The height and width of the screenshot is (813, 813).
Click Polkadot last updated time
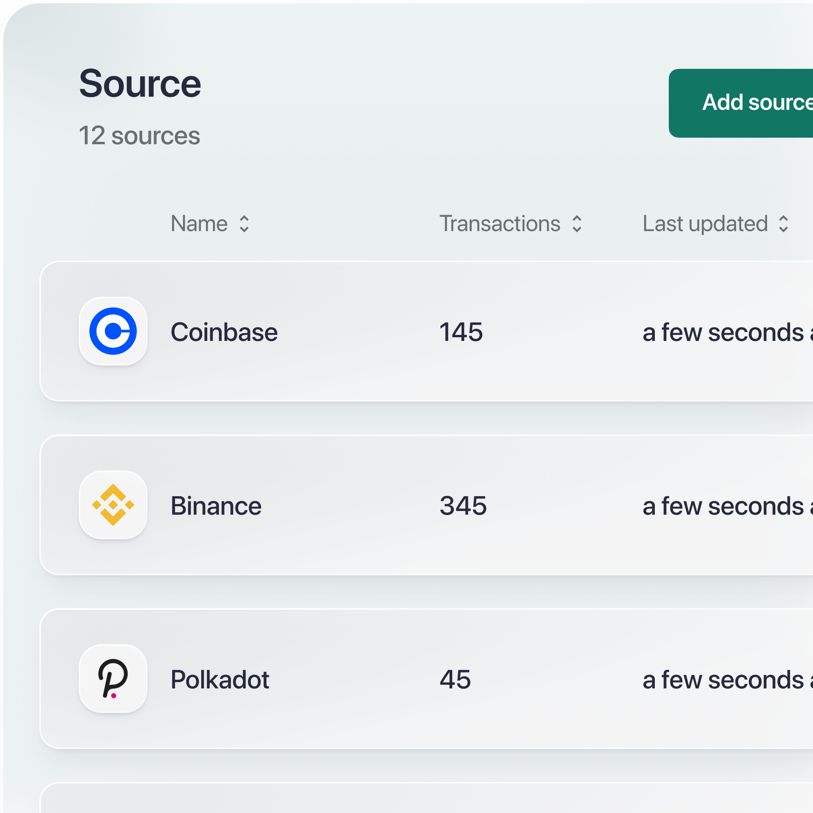728,680
